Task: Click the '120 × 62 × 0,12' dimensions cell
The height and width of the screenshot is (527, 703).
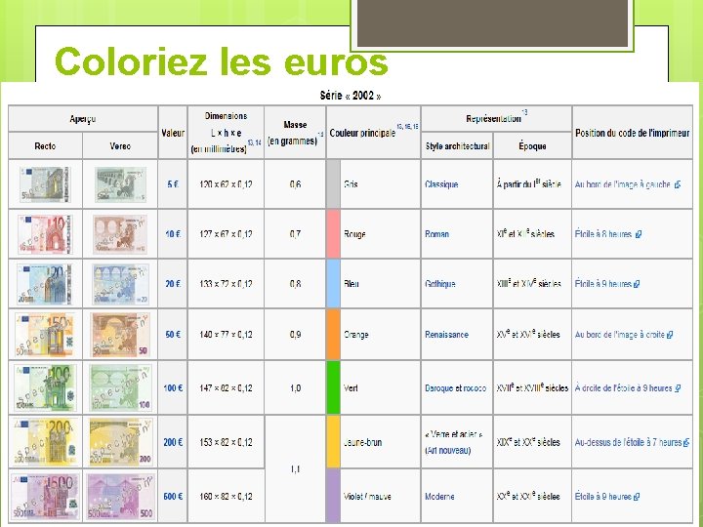Action: (x=226, y=184)
